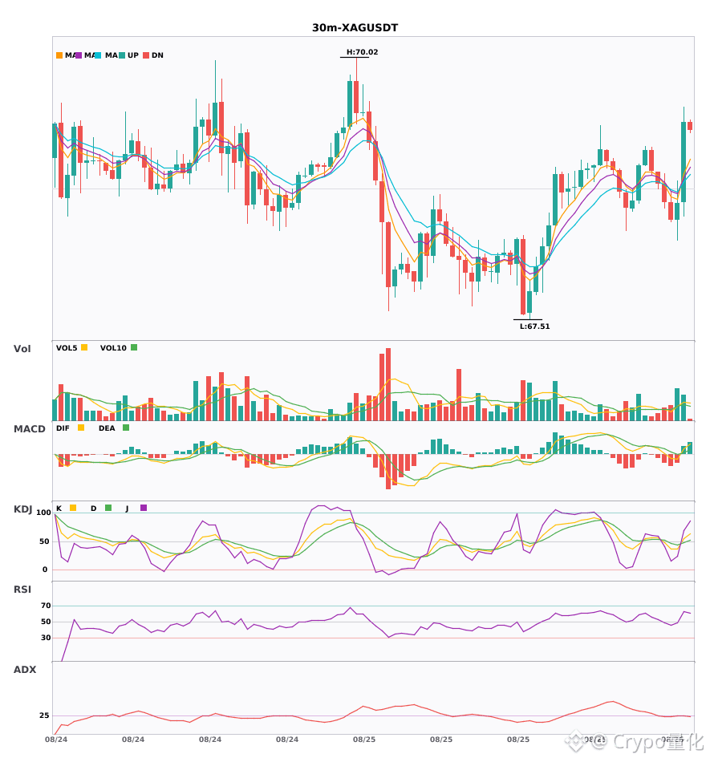The width and height of the screenshot is (710, 762).
Task: Click the KDJ panel label
Action: click(x=22, y=509)
